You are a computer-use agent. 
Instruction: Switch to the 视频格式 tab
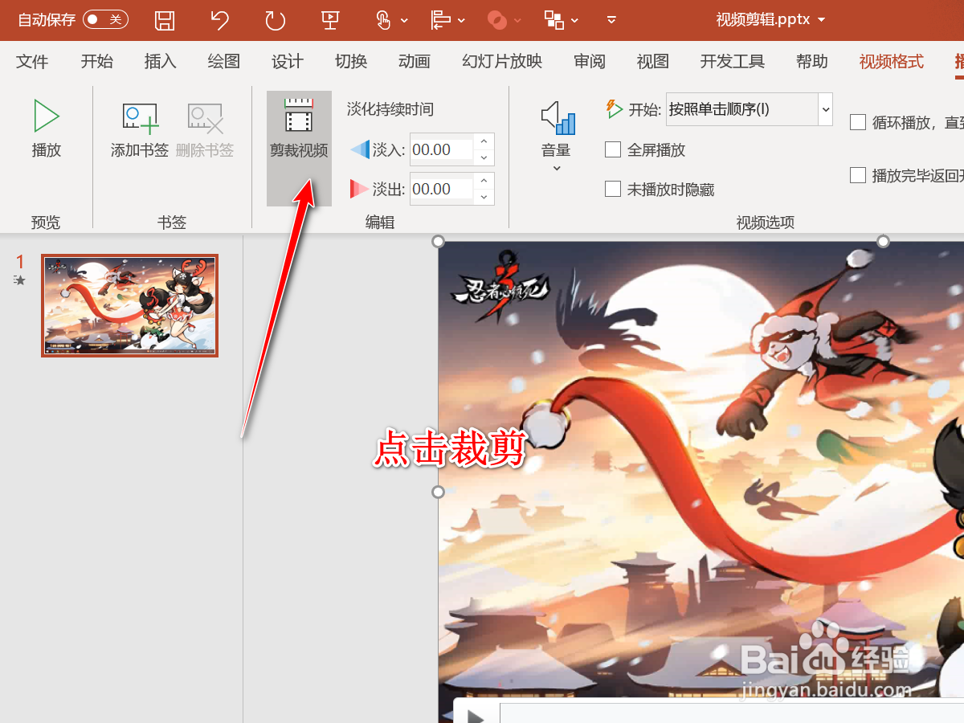(x=892, y=62)
